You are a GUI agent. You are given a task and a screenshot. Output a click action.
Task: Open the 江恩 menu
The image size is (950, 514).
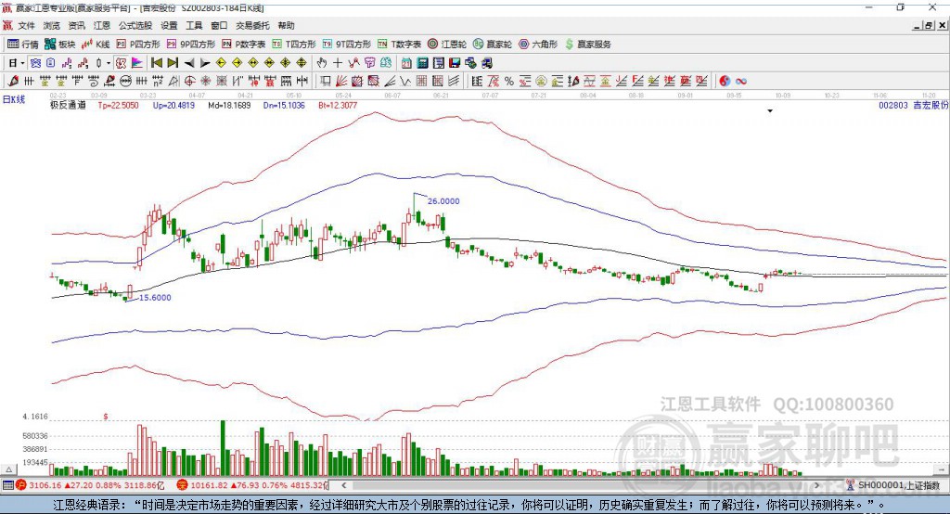pos(102,25)
